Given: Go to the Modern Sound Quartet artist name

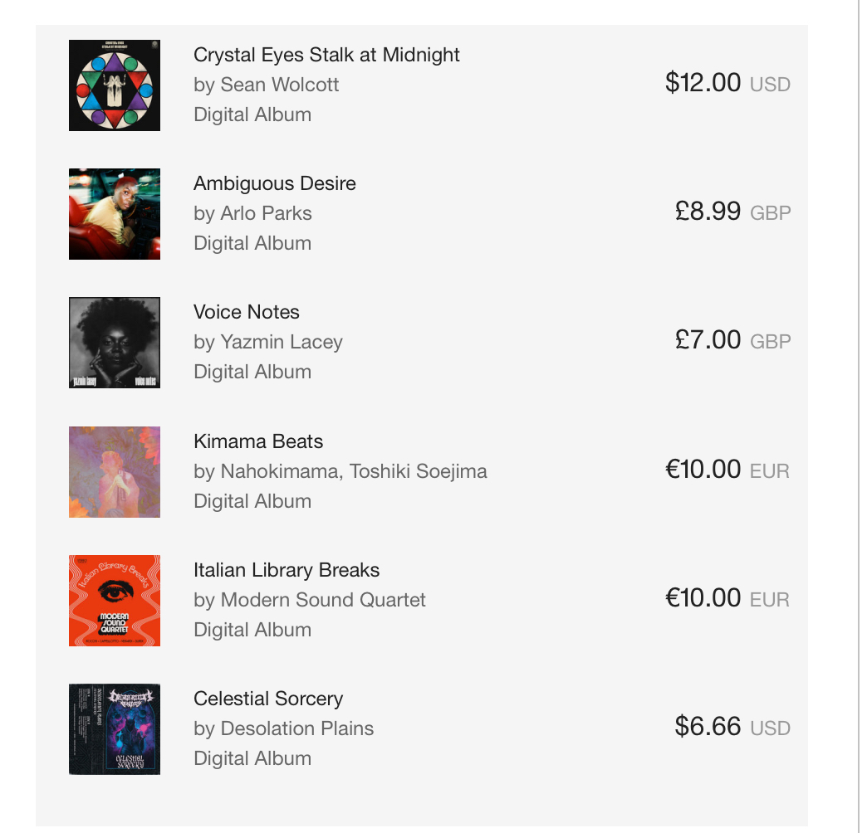Looking at the screenshot, I should tap(322, 600).
